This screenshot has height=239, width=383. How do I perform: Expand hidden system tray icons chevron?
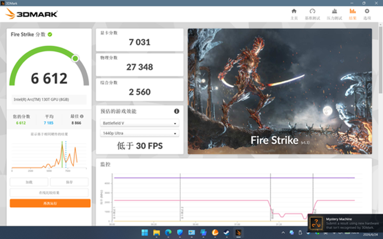(x=283, y=232)
